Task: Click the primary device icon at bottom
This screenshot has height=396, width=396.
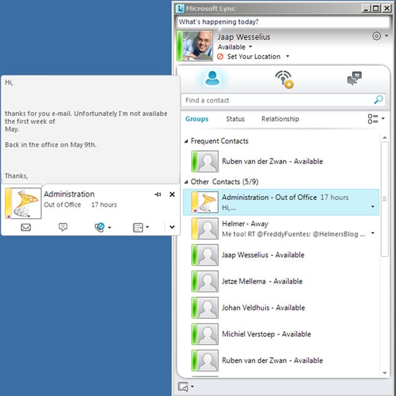Action: pos(183,387)
